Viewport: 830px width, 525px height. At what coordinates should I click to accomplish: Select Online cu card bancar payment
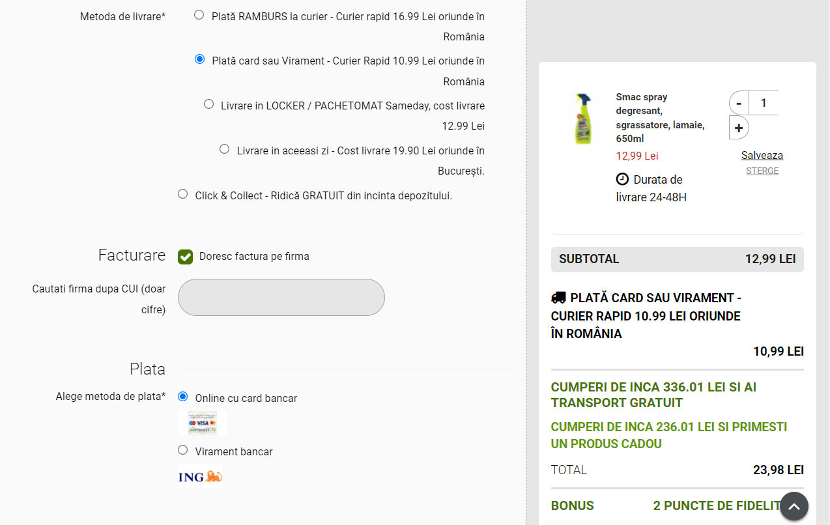click(182, 397)
